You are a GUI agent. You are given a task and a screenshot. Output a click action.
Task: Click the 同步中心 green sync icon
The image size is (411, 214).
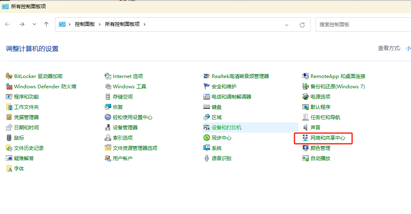click(207, 138)
